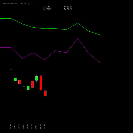The image size is (133, 133).
Task: Select the low value L: 15.10
Action: pyautogui.click(x=68, y=9)
